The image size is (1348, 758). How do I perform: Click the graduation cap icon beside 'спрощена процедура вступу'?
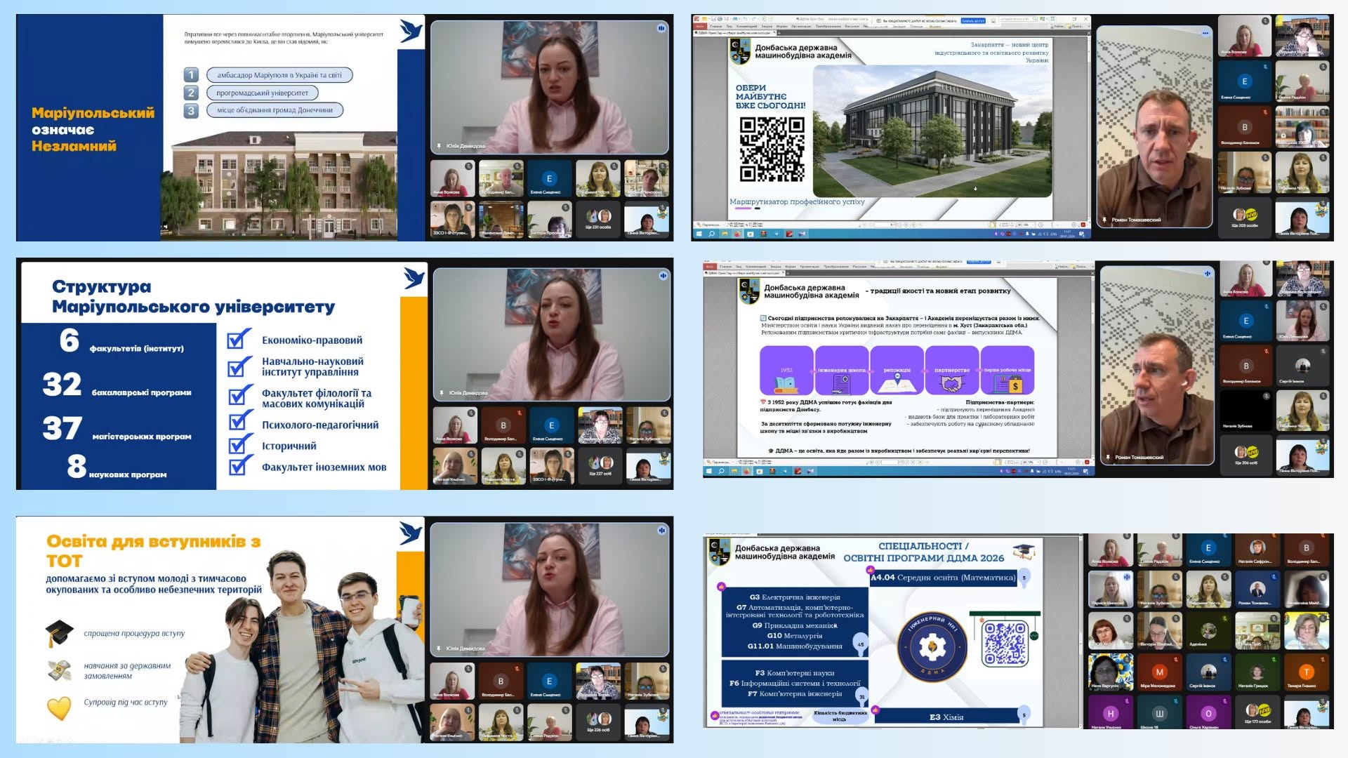pos(60,632)
